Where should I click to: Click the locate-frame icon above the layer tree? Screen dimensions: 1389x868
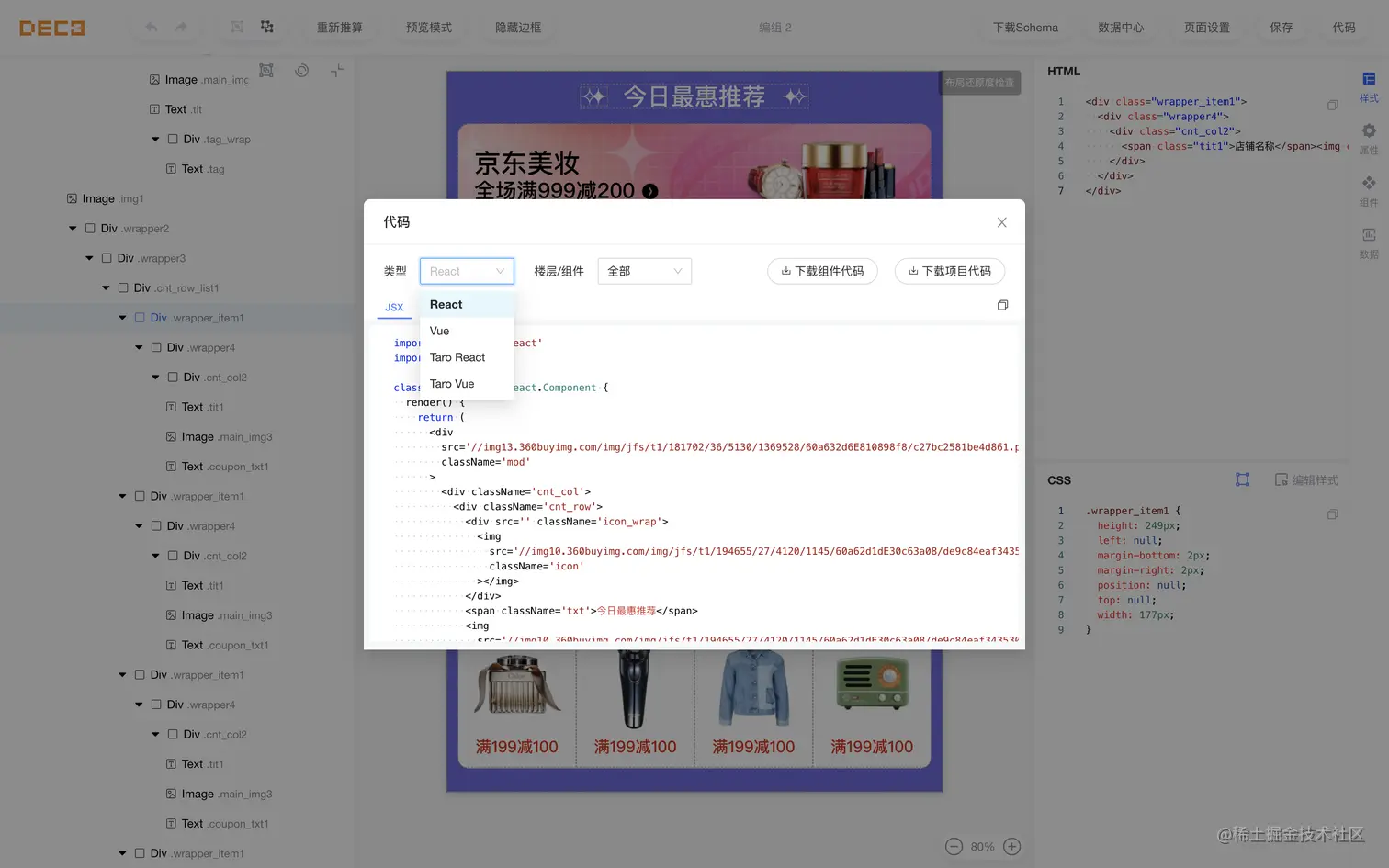[x=266, y=71]
